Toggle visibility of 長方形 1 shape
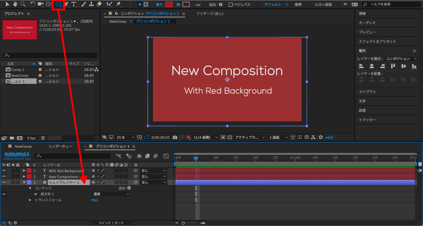The width and height of the screenshot is (423, 226). click(x=4, y=194)
